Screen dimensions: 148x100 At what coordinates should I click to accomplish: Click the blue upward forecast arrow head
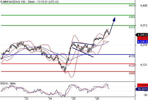pos(114,19)
